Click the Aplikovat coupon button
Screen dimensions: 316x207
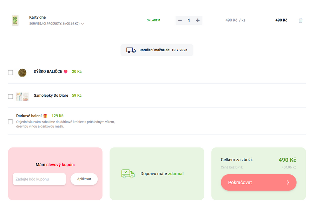tap(84, 179)
